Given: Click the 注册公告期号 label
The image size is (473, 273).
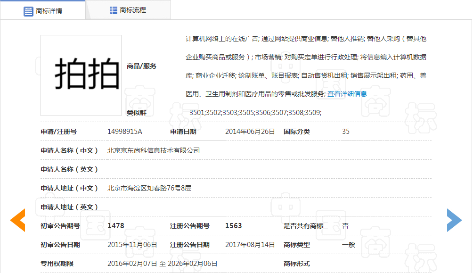Looking at the screenshot, I should [190, 226].
